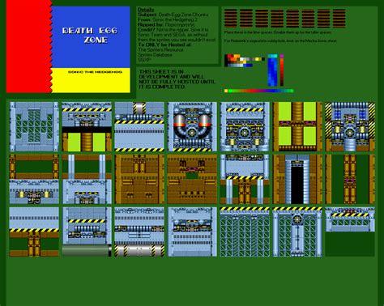Click the chunk with four lime panels and brown column
384x306 pixels.
297,126
